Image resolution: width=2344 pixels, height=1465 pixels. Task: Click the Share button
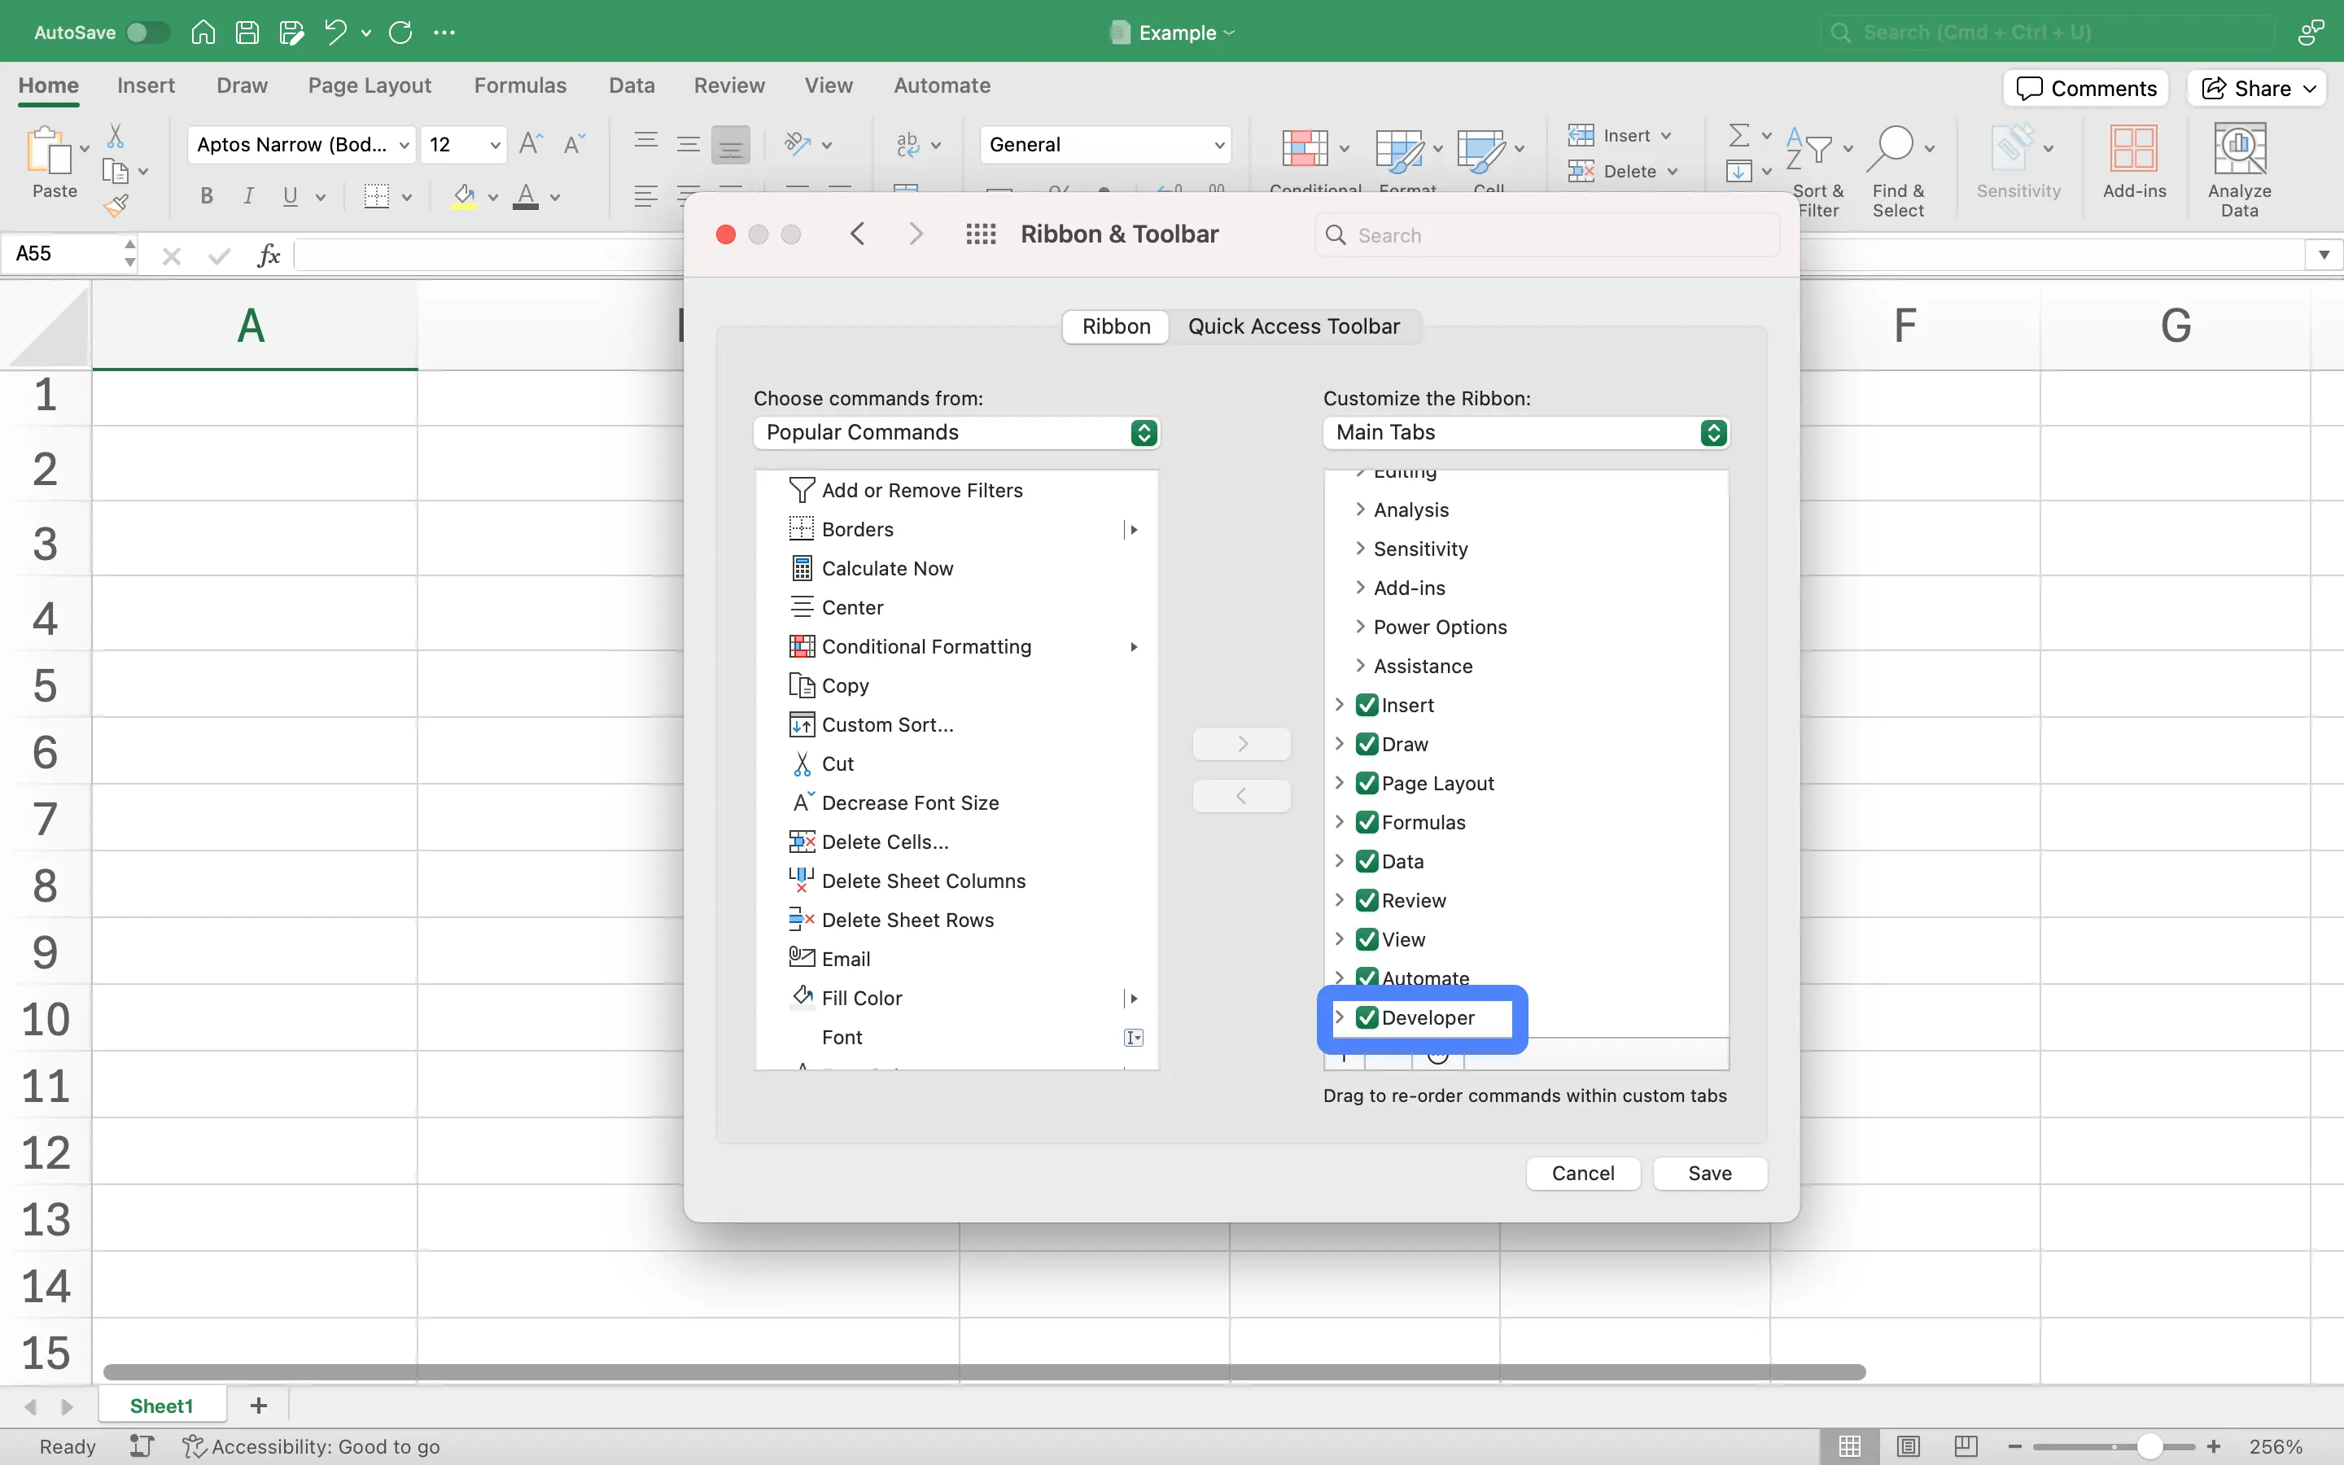[x=2258, y=88]
